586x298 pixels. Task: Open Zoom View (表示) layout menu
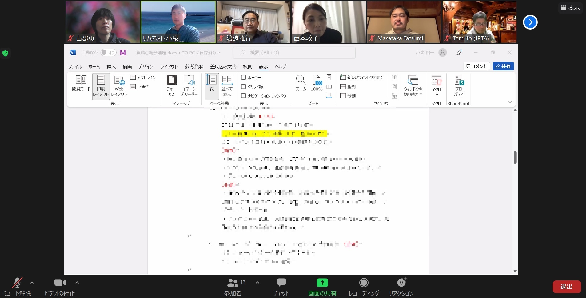tap(570, 7)
